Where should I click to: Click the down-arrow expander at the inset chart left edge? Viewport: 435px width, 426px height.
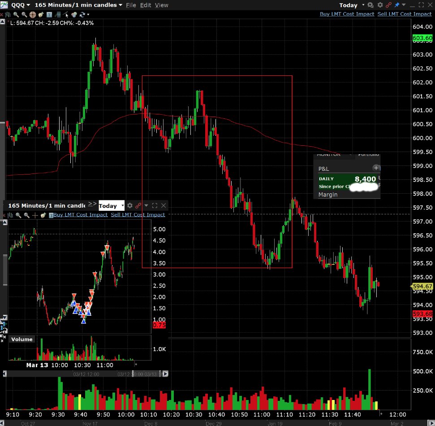click(x=5, y=317)
